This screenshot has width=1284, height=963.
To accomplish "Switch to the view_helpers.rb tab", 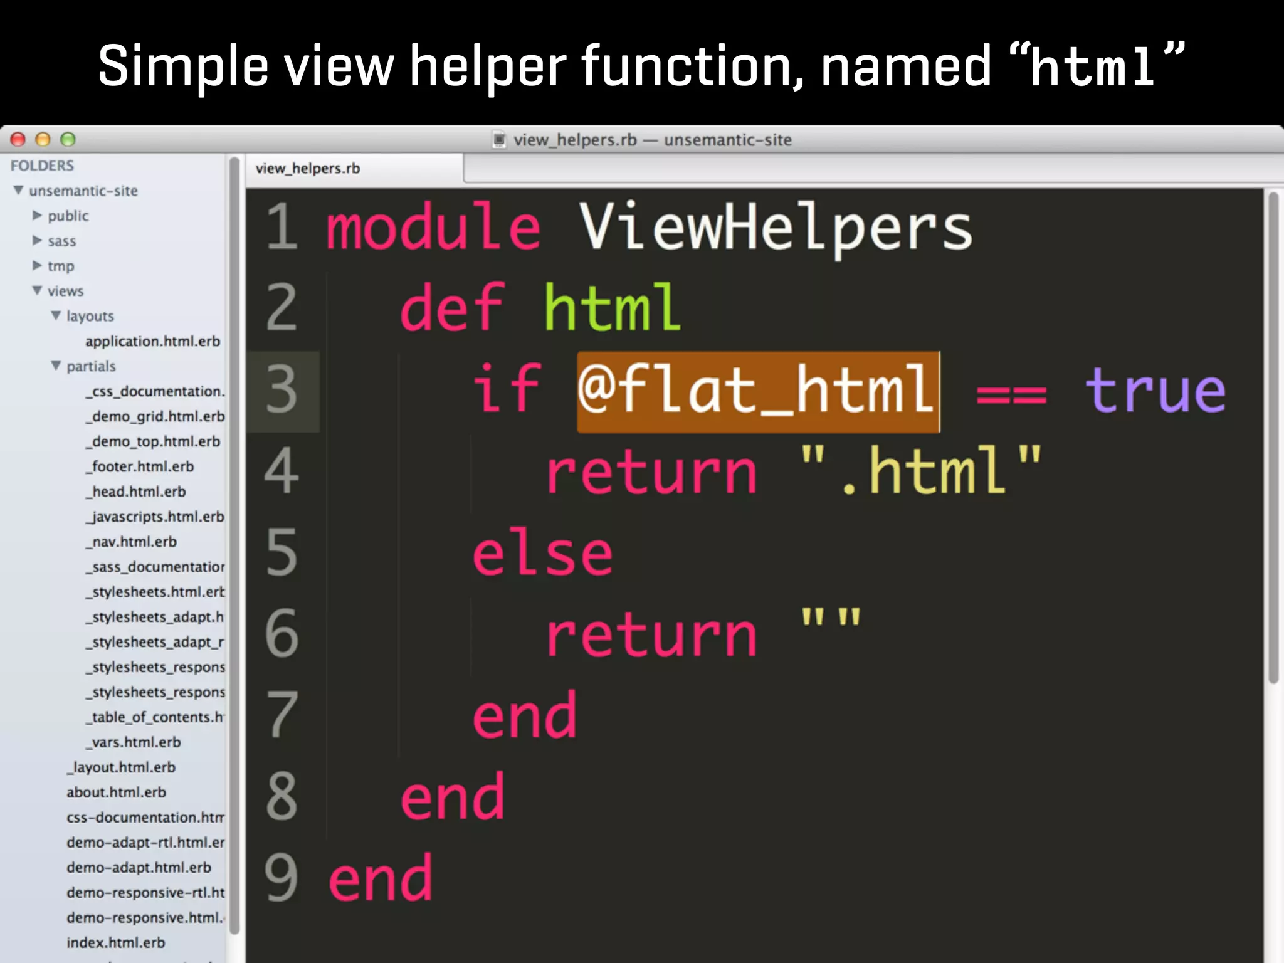I will click(308, 168).
